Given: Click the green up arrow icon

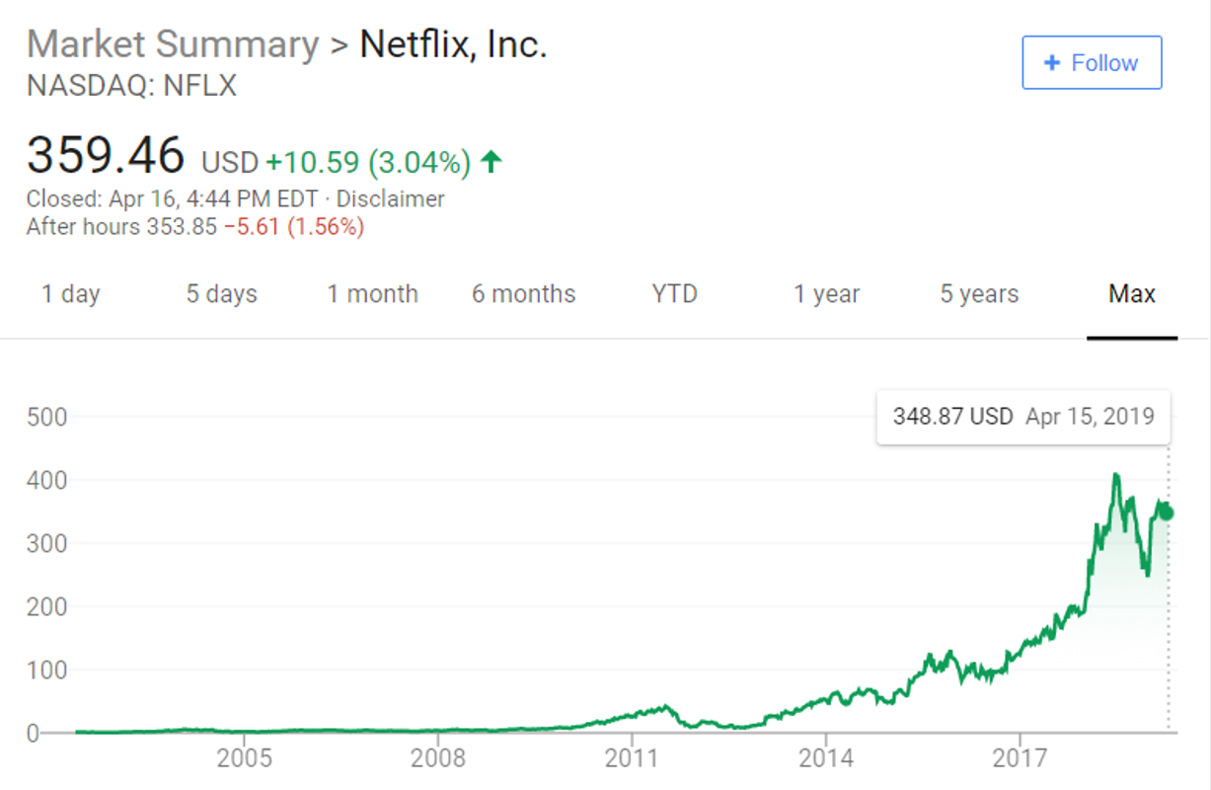Looking at the screenshot, I should tap(492, 162).
